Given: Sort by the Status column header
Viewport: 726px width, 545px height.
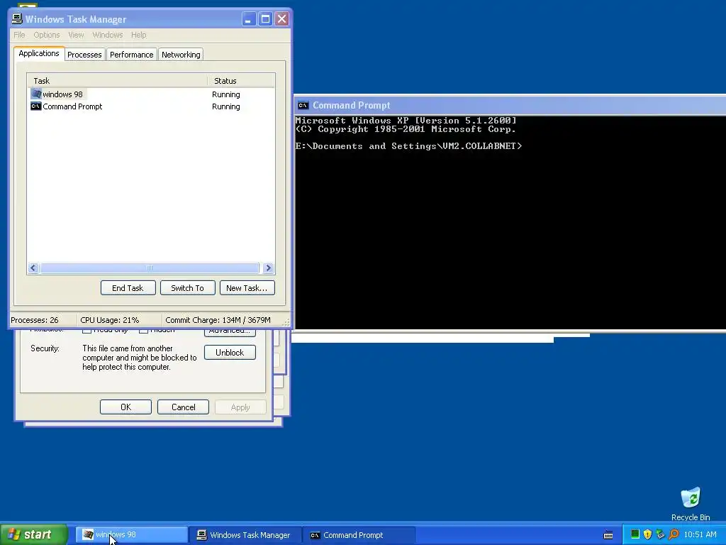Looking at the screenshot, I should pyautogui.click(x=241, y=81).
